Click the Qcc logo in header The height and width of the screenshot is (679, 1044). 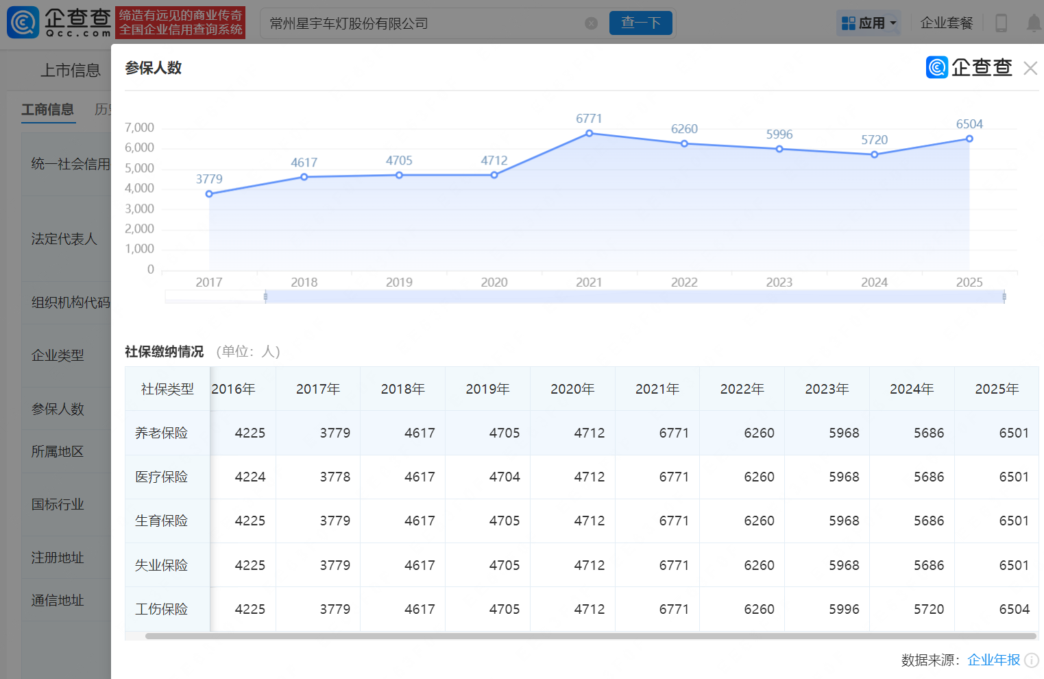point(59,23)
